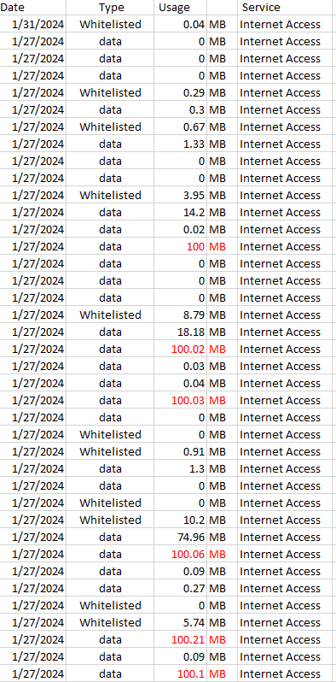Click the 14.2 usage cell

tap(180, 213)
